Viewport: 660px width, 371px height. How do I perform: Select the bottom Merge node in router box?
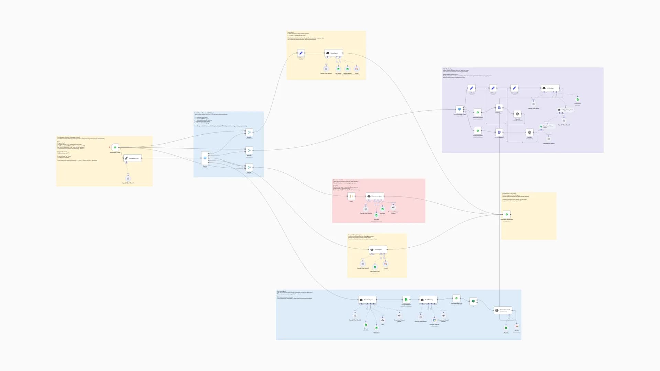coord(249,167)
